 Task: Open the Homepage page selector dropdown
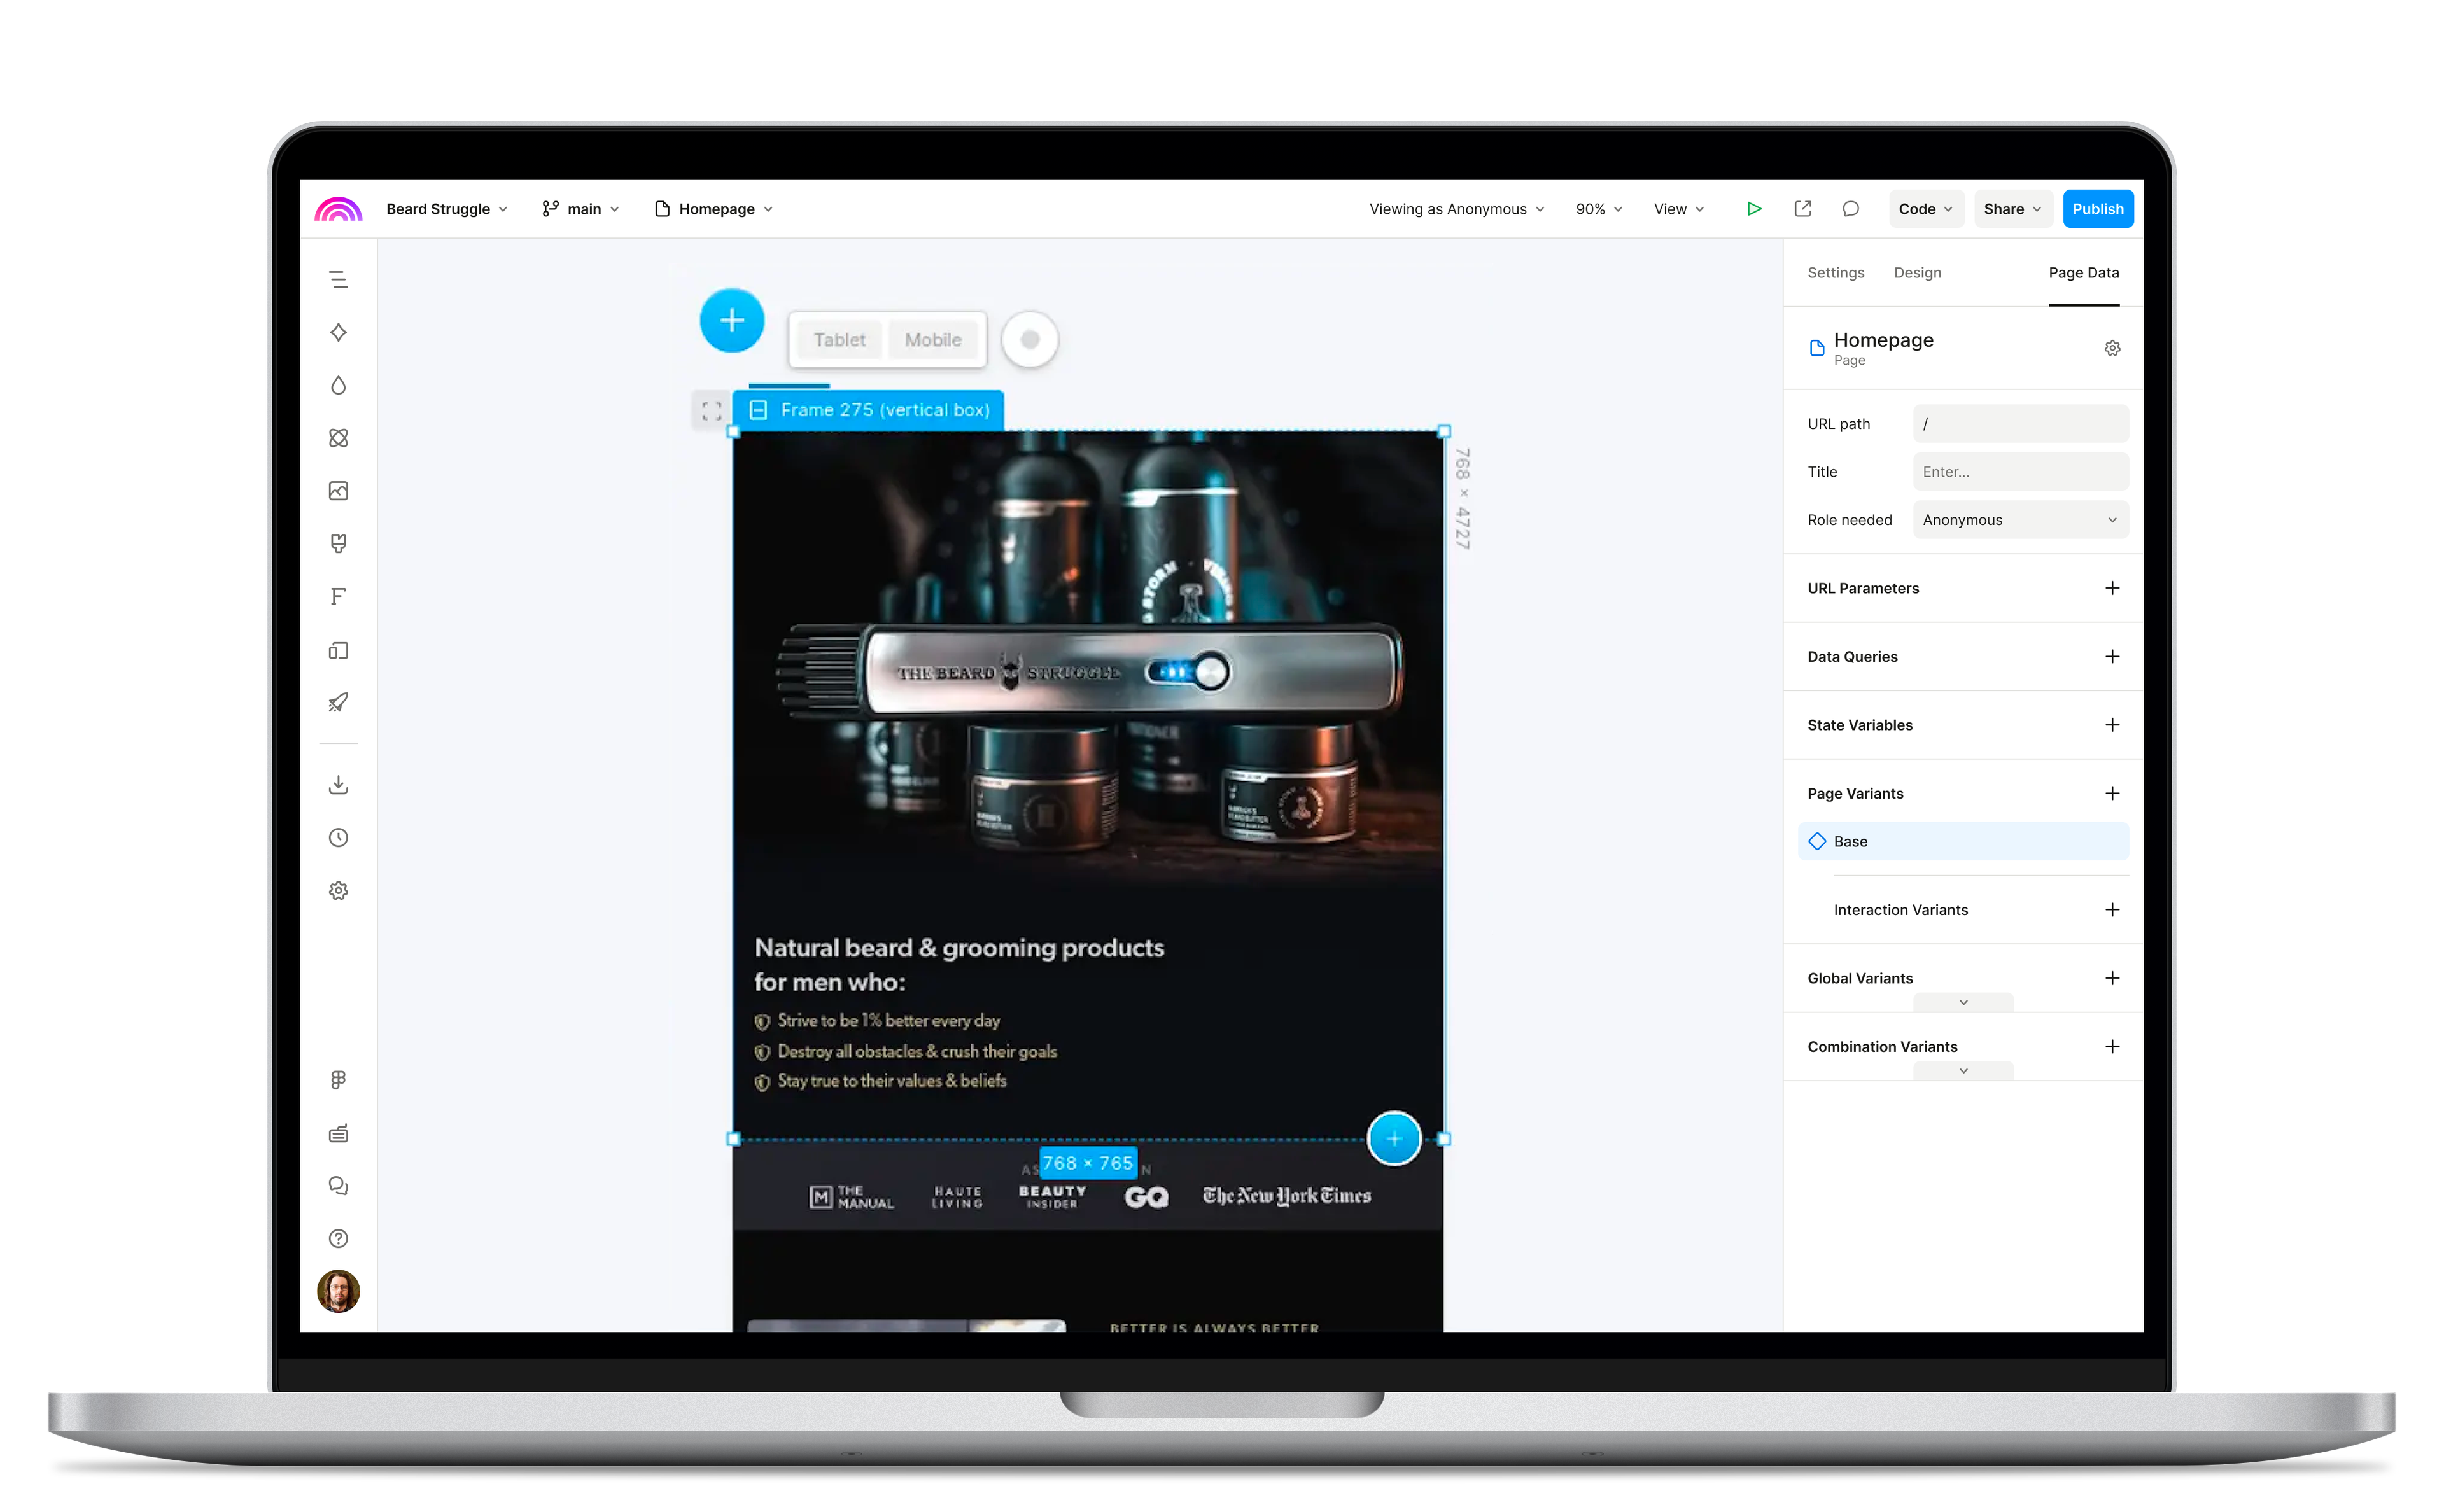pos(714,208)
